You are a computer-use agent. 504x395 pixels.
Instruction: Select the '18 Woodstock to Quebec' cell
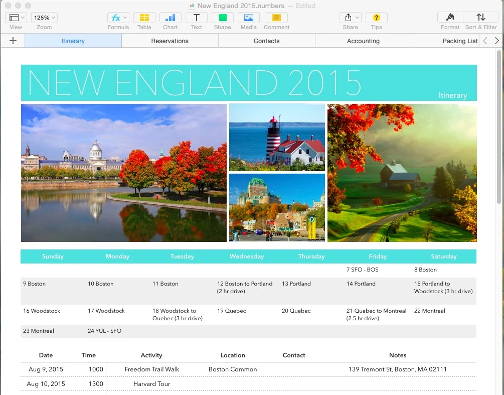coord(182,315)
